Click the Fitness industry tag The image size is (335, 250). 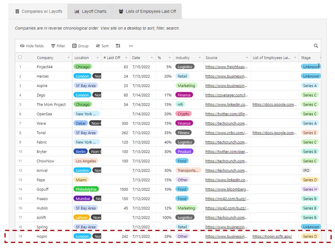point(183,132)
